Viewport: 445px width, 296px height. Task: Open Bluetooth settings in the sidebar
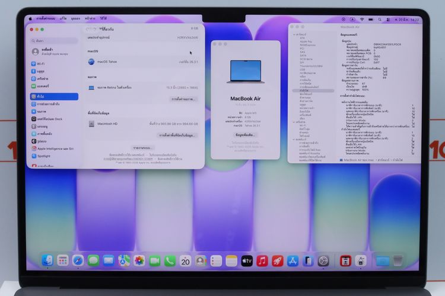tap(53, 71)
